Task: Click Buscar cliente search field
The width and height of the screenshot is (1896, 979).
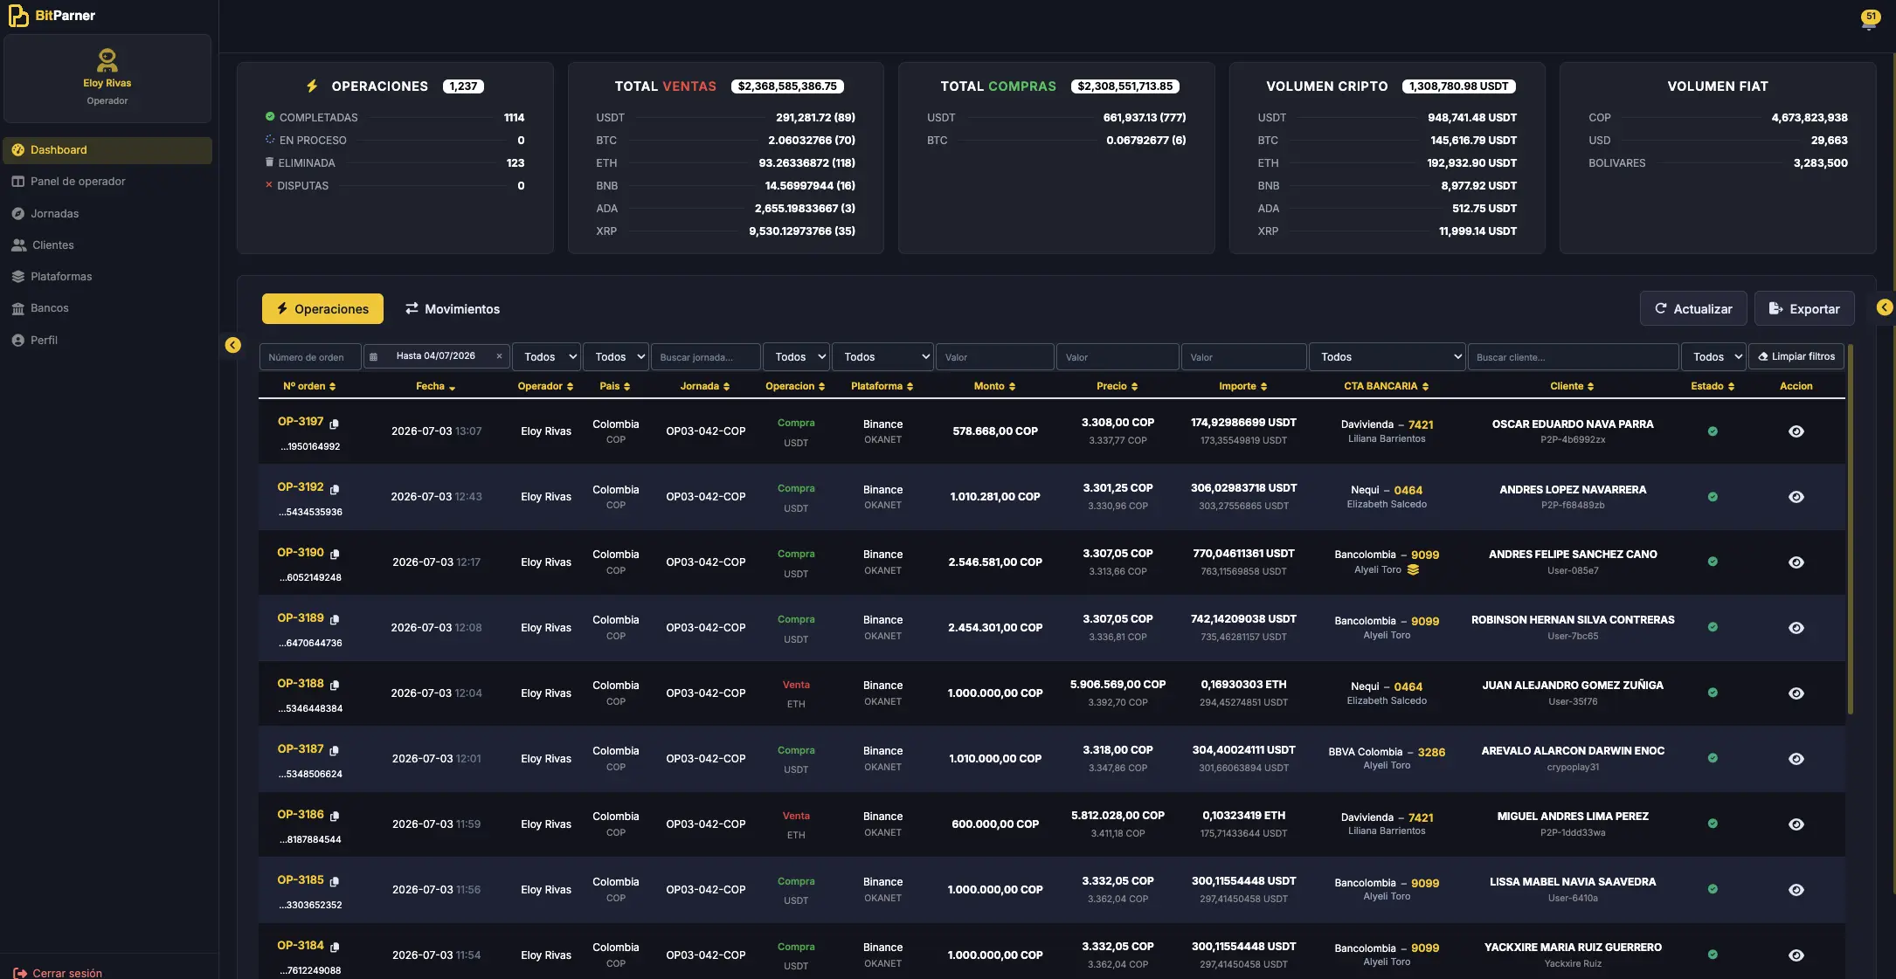Action: (1574, 356)
